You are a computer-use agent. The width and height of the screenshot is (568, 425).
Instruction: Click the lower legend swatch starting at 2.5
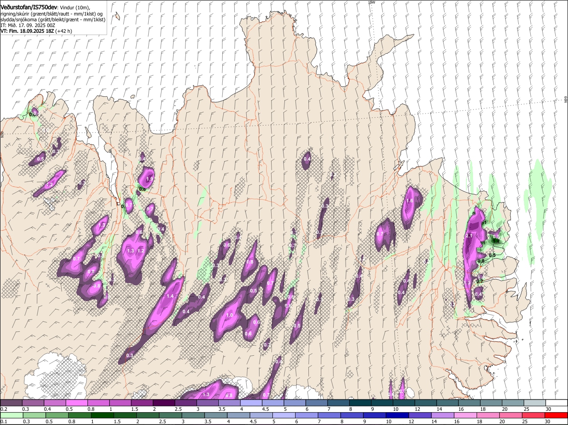click(170, 416)
